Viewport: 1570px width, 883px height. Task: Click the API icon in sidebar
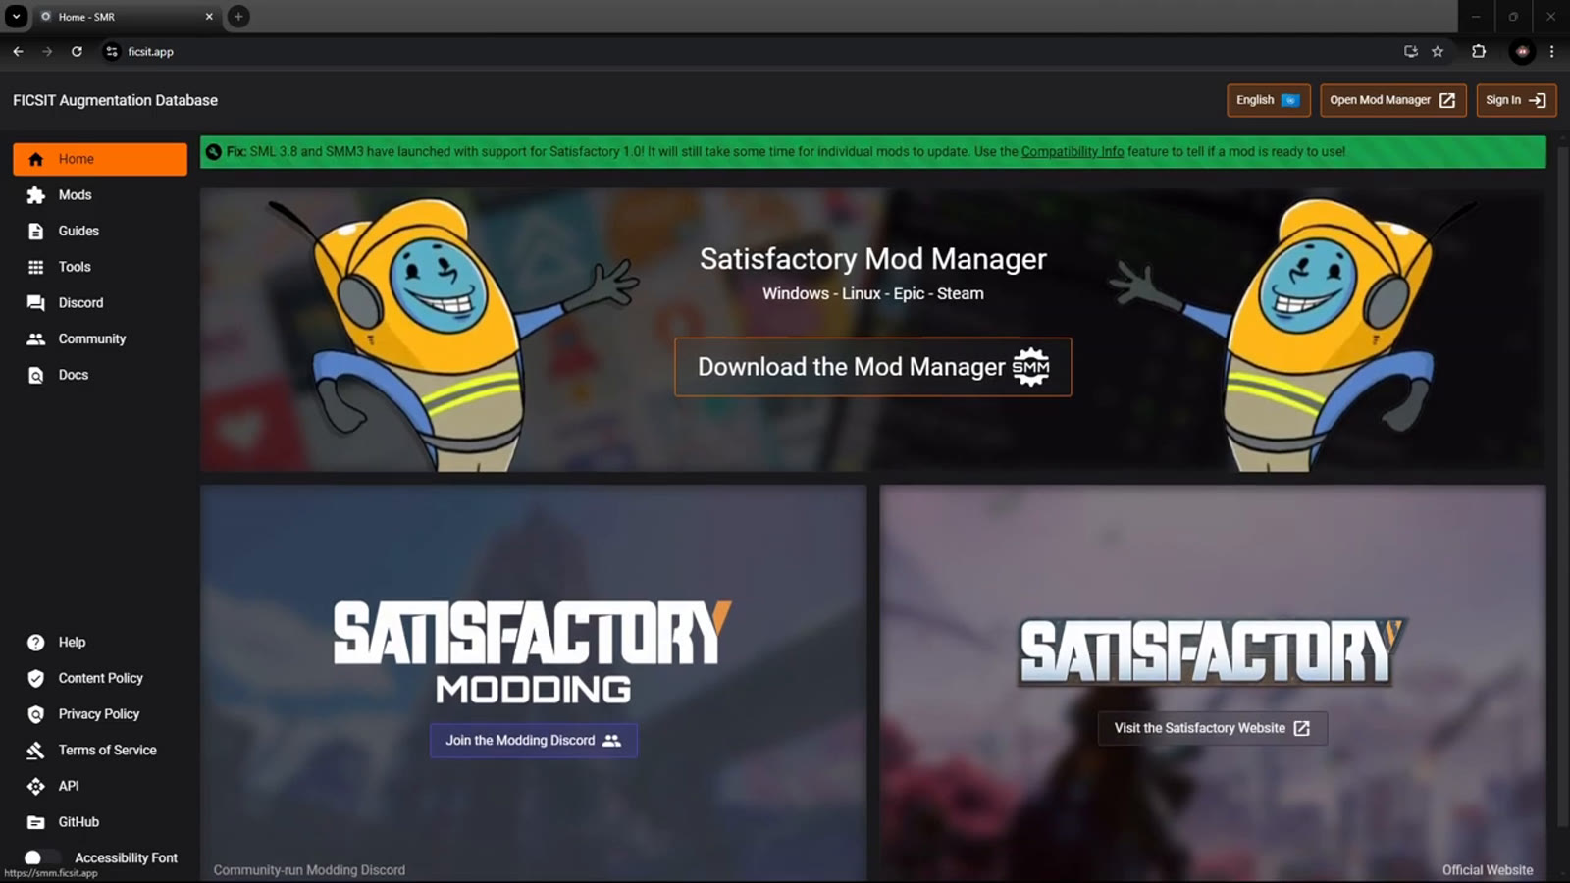(36, 786)
